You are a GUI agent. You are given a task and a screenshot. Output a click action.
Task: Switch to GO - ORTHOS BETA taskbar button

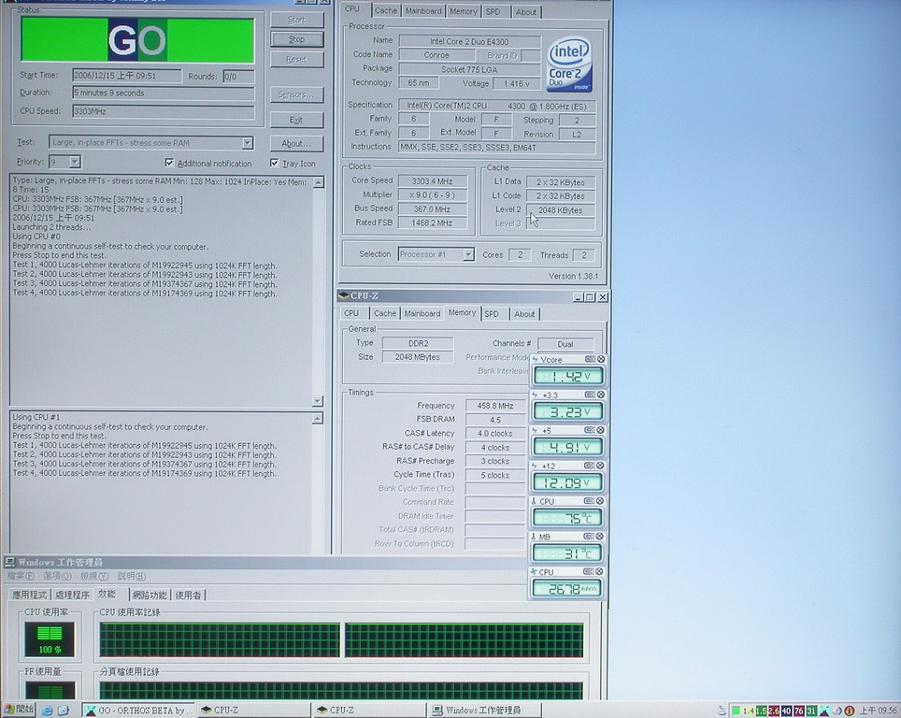point(138,711)
